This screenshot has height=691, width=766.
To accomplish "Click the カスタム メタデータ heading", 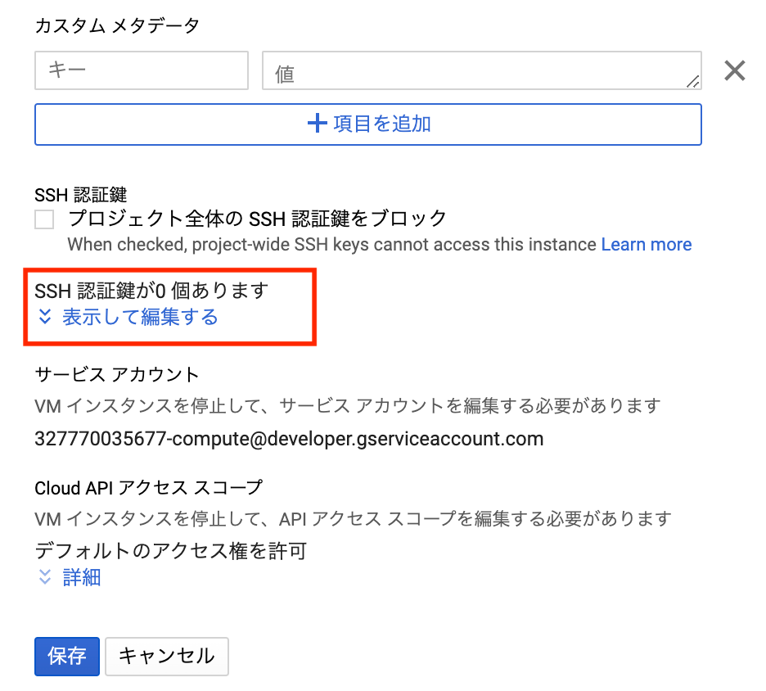I will pyautogui.click(x=117, y=25).
